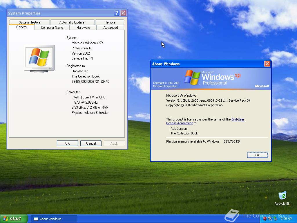Go to the Hardware tab

coord(83,28)
